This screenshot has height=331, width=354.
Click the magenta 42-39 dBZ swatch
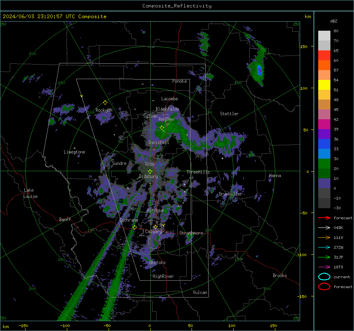pos(324,124)
